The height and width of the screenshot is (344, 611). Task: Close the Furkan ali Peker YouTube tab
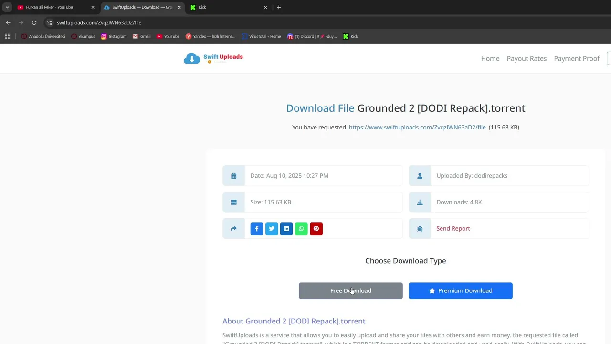(93, 7)
